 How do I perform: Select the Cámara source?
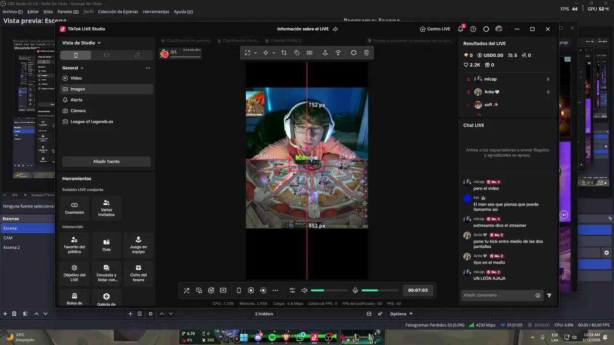pyautogui.click(x=106, y=111)
